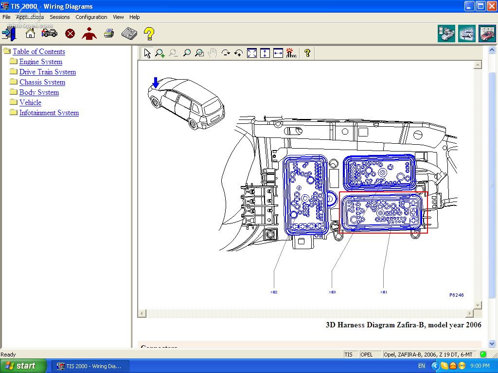Expand the Chassis System folder icon
The height and width of the screenshot is (373, 498).
pyautogui.click(x=13, y=81)
